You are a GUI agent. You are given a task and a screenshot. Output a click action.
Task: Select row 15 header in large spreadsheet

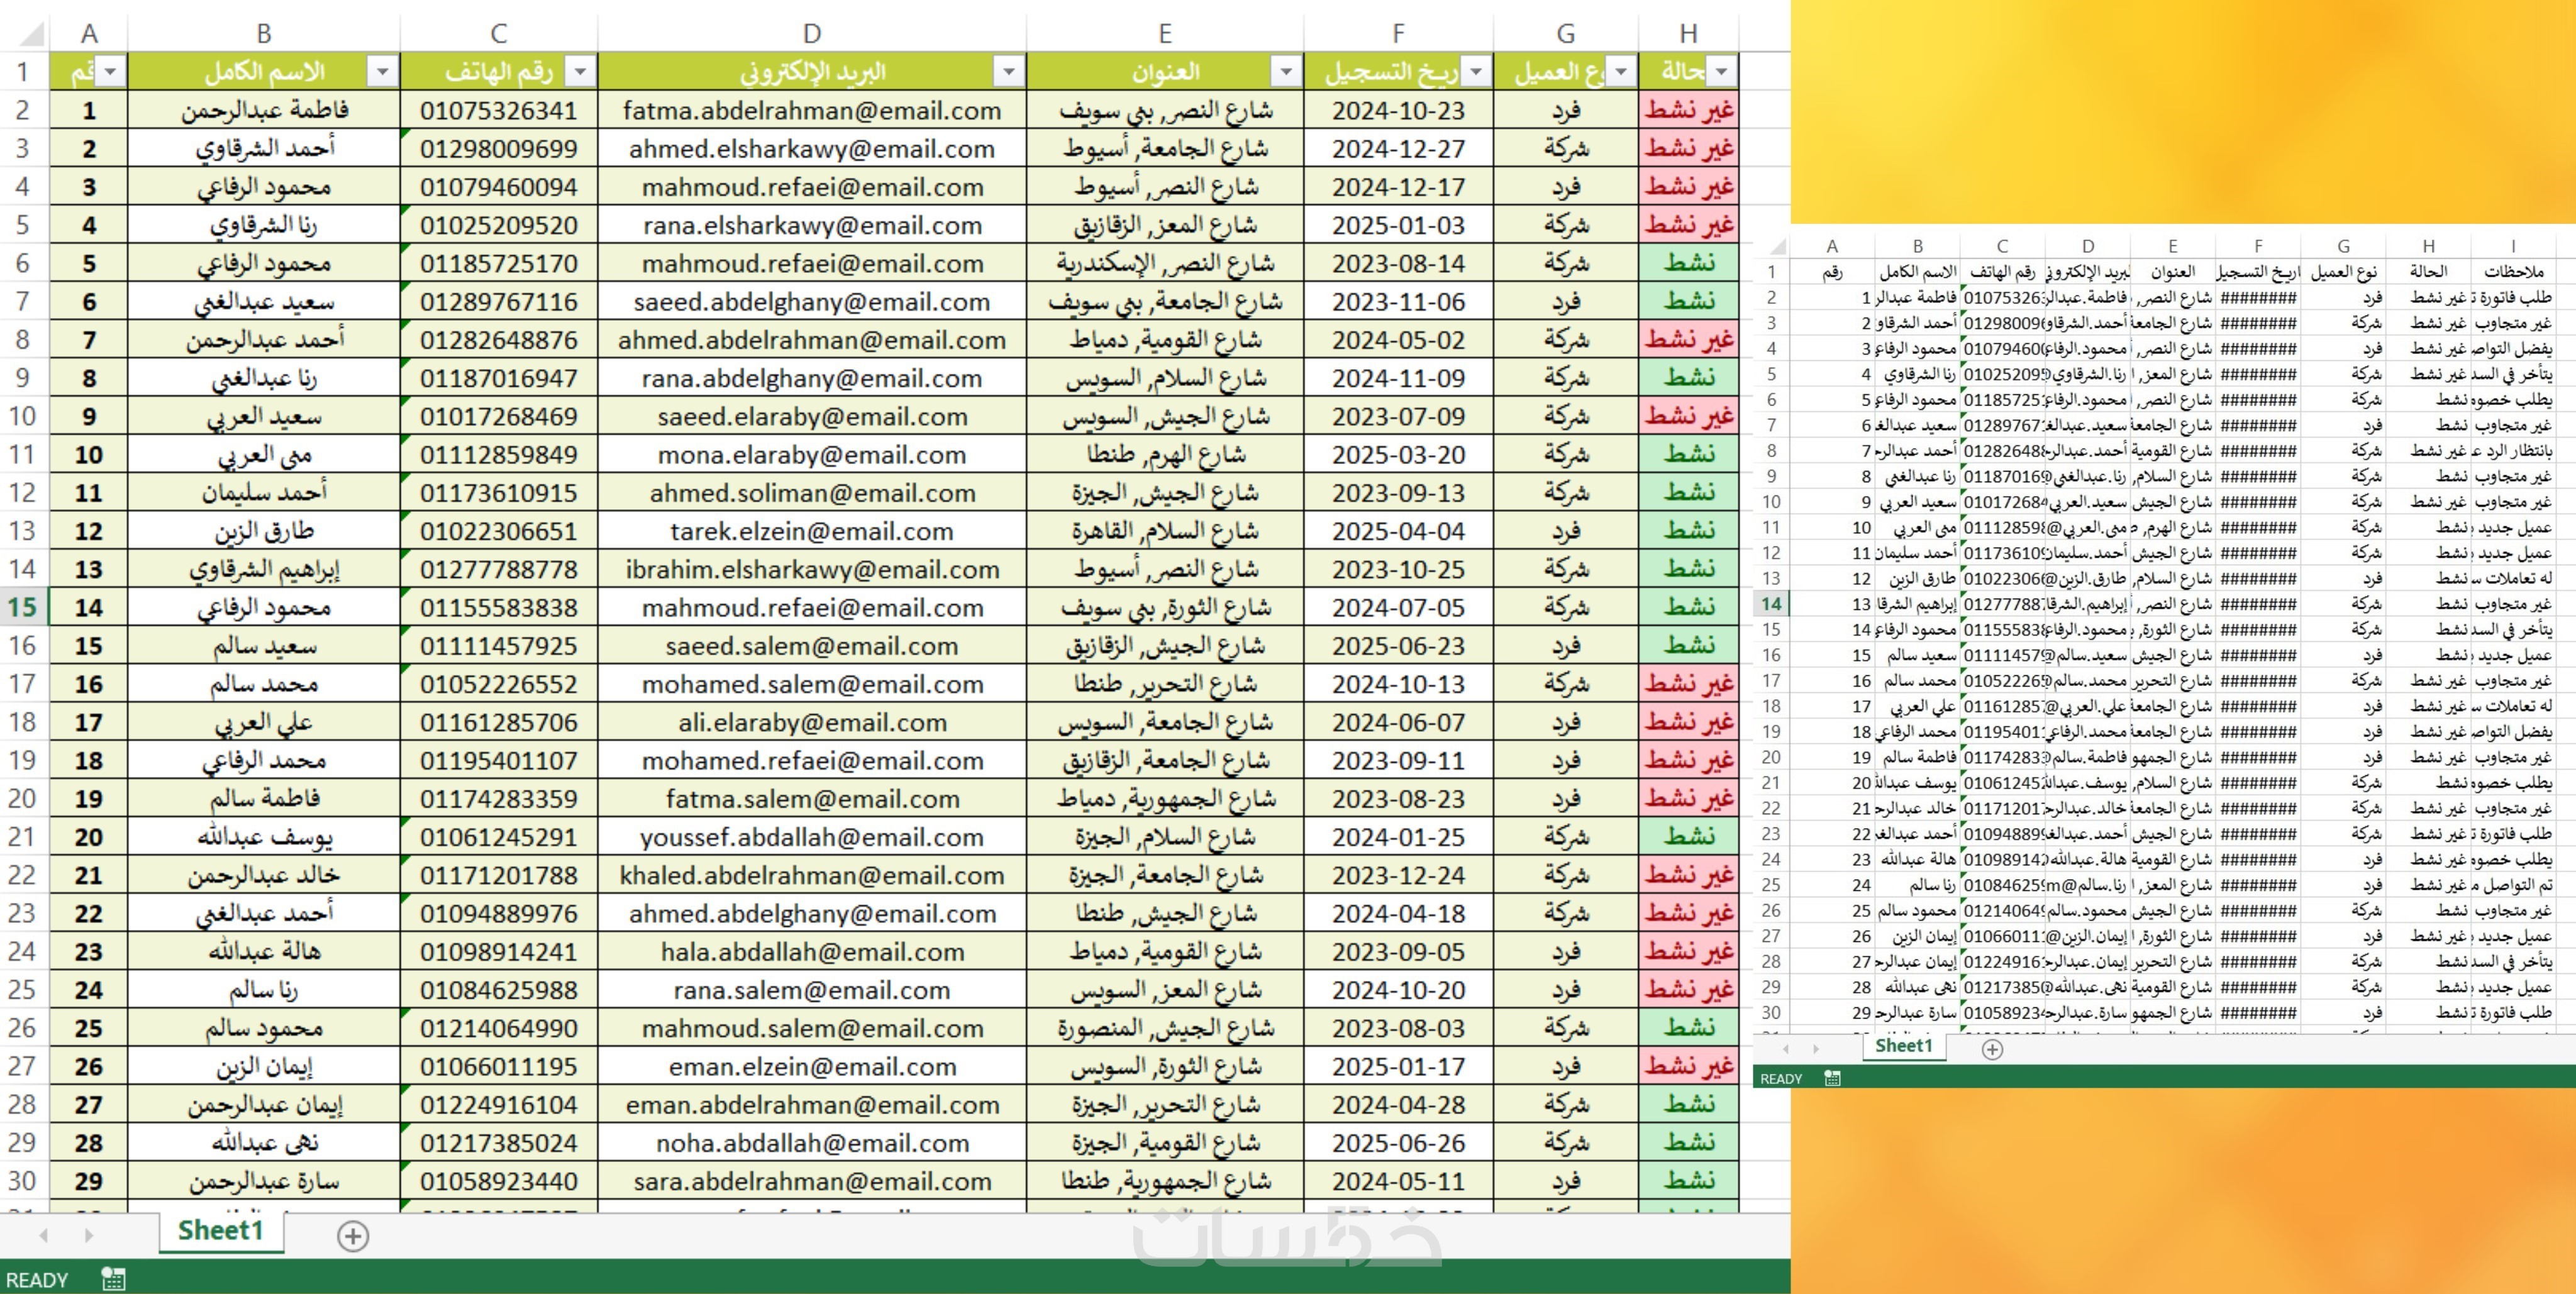23,607
